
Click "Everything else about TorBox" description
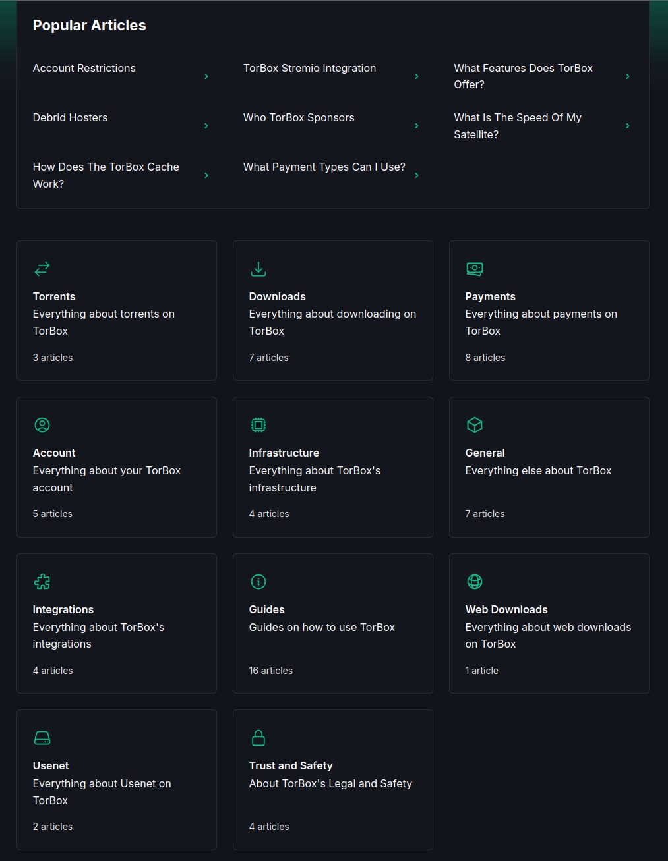539,470
